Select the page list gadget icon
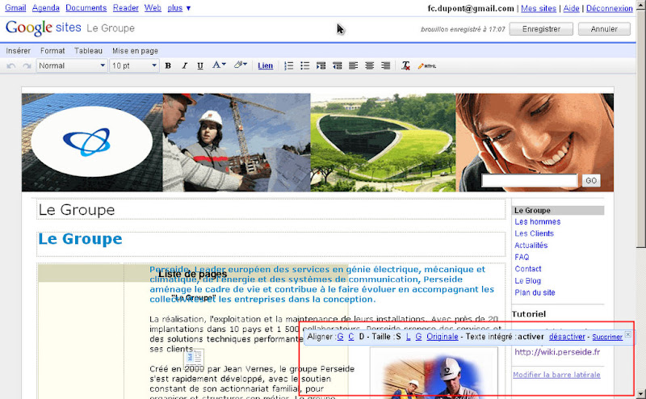The image size is (646, 399). (194, 357)
